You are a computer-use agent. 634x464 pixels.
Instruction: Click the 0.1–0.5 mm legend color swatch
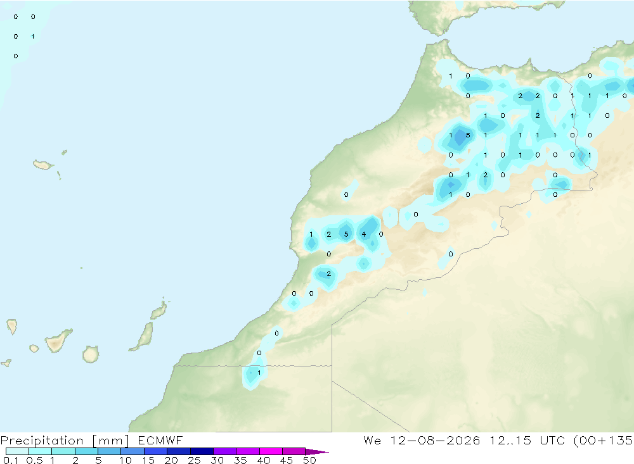pos(17,451)
